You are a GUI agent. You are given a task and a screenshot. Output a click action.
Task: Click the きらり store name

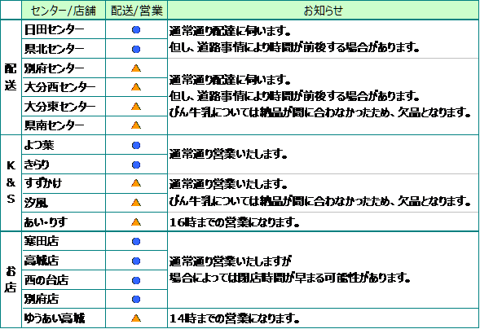pos(37,164)
